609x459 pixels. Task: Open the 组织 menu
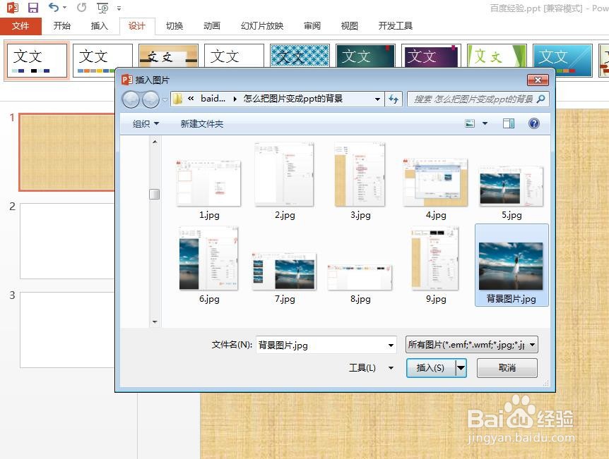[x=146, y=123]
